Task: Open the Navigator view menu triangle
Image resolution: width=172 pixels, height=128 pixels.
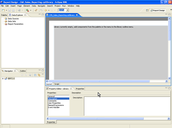Action: pyautogui.click(x=43, y=74)
